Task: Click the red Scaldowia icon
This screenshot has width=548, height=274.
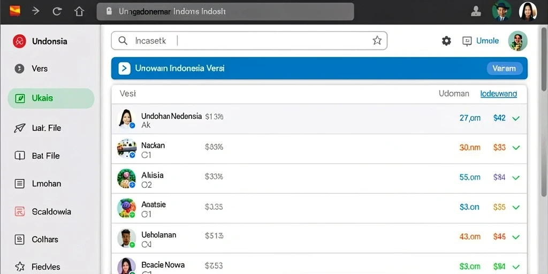Action: (x=20, y=211)
